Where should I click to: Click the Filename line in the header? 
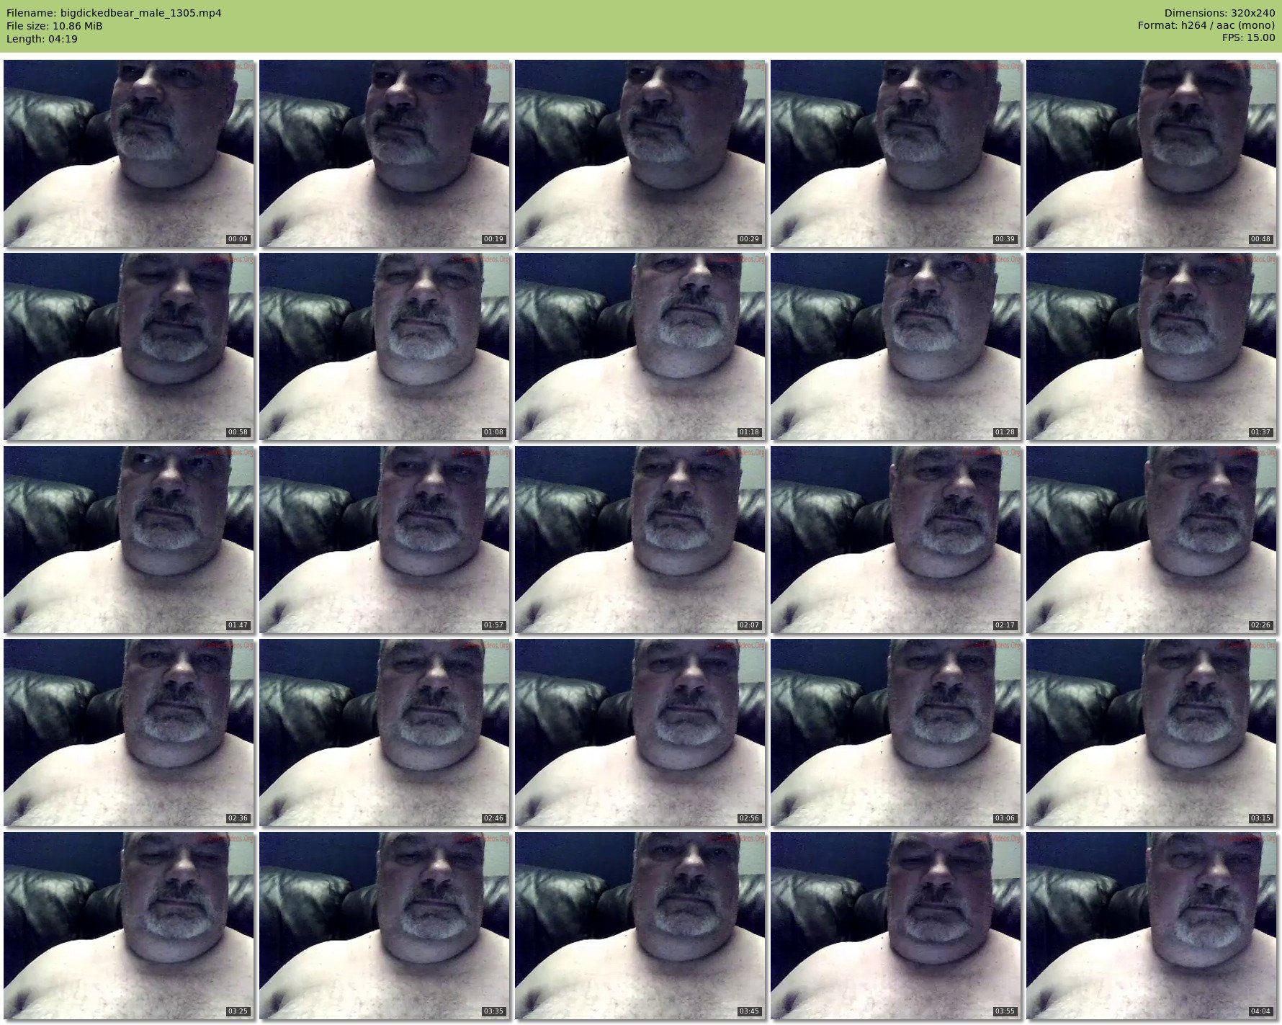pos(114,13)
